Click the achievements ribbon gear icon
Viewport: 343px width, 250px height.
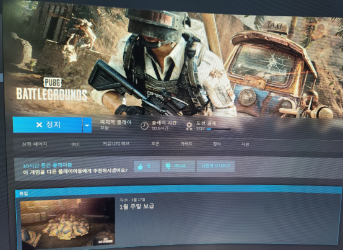pos(189,126)
